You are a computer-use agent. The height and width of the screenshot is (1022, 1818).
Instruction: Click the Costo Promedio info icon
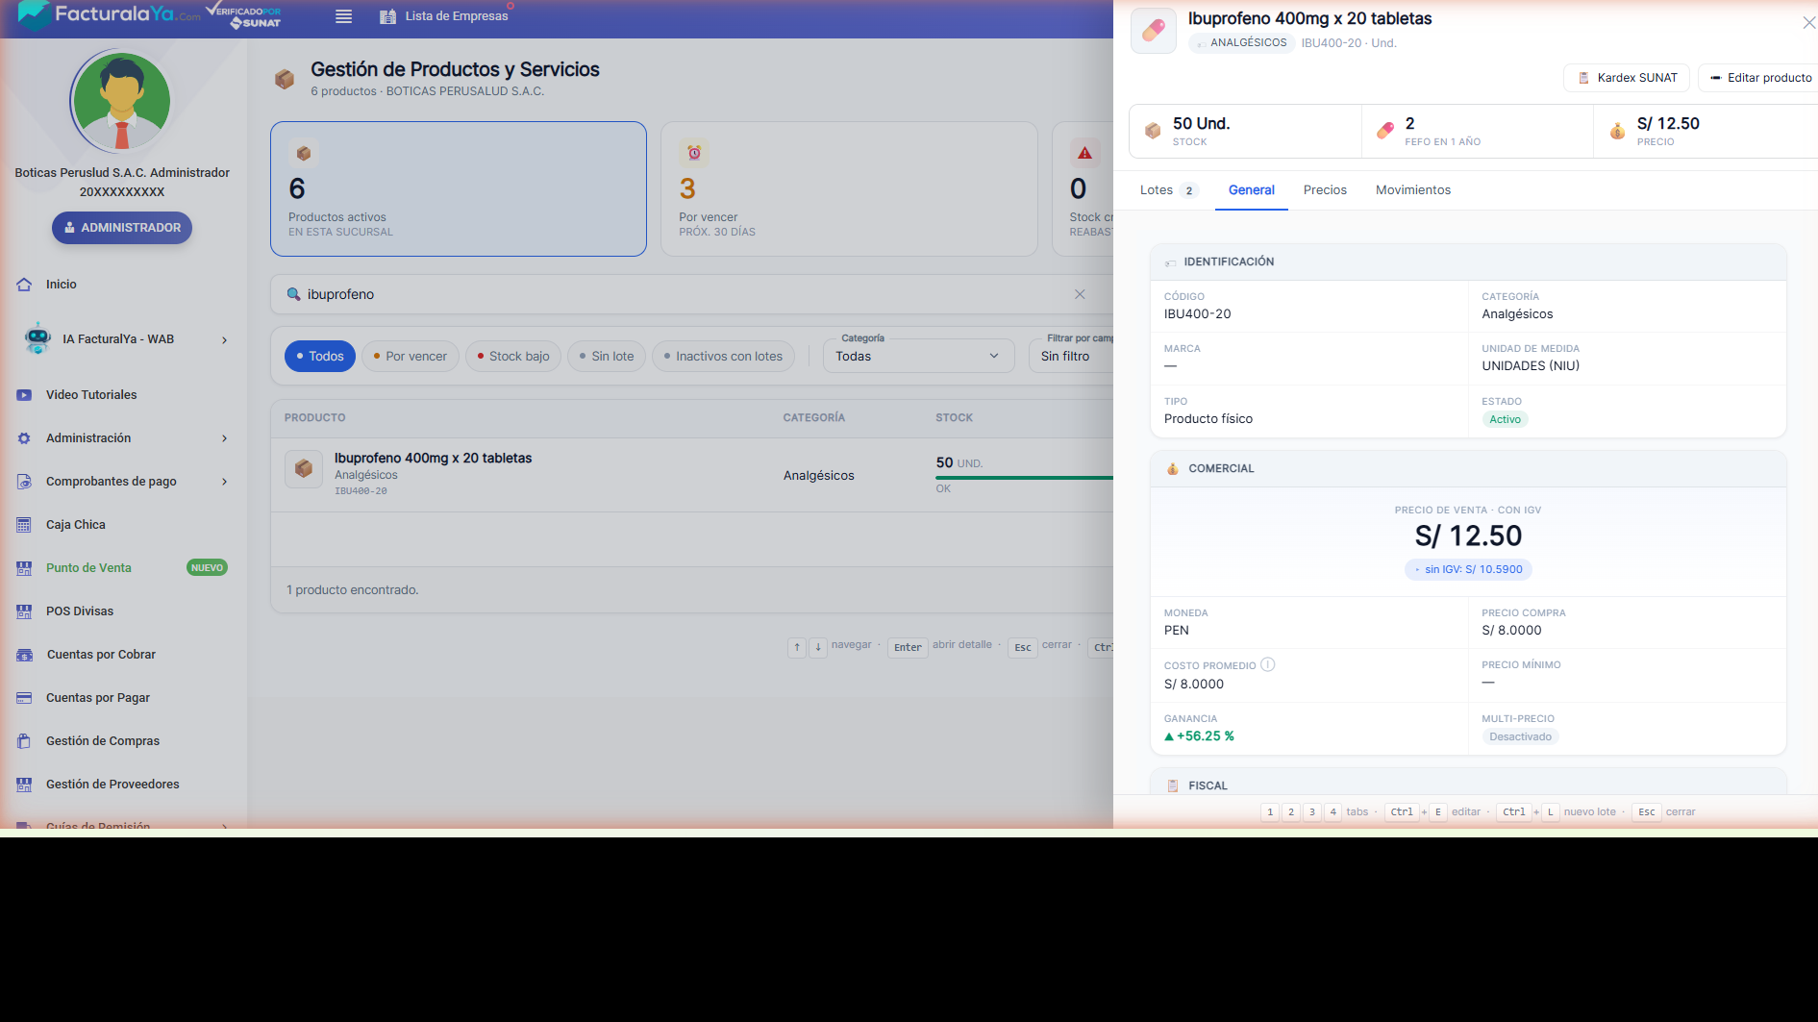click(x=1268, y=664)
